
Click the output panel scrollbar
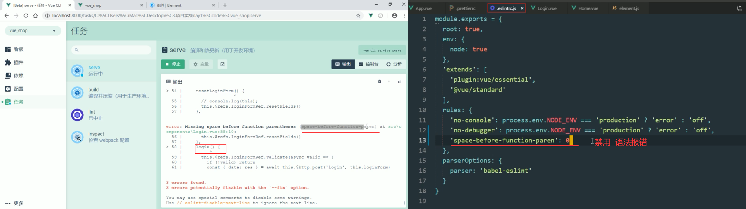[404, 203]
